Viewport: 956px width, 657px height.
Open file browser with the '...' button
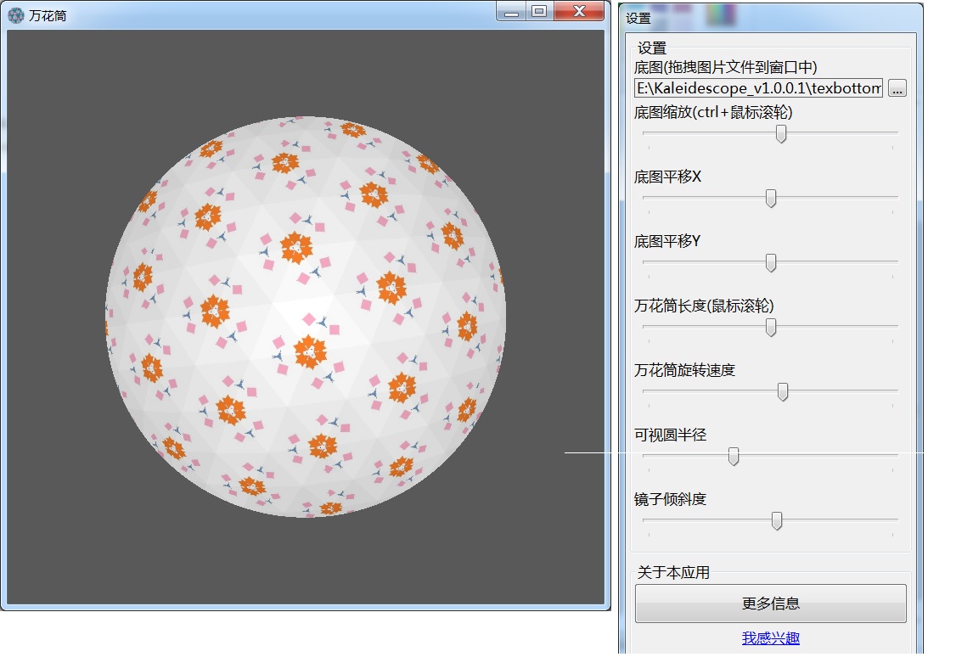pos(897,88)
